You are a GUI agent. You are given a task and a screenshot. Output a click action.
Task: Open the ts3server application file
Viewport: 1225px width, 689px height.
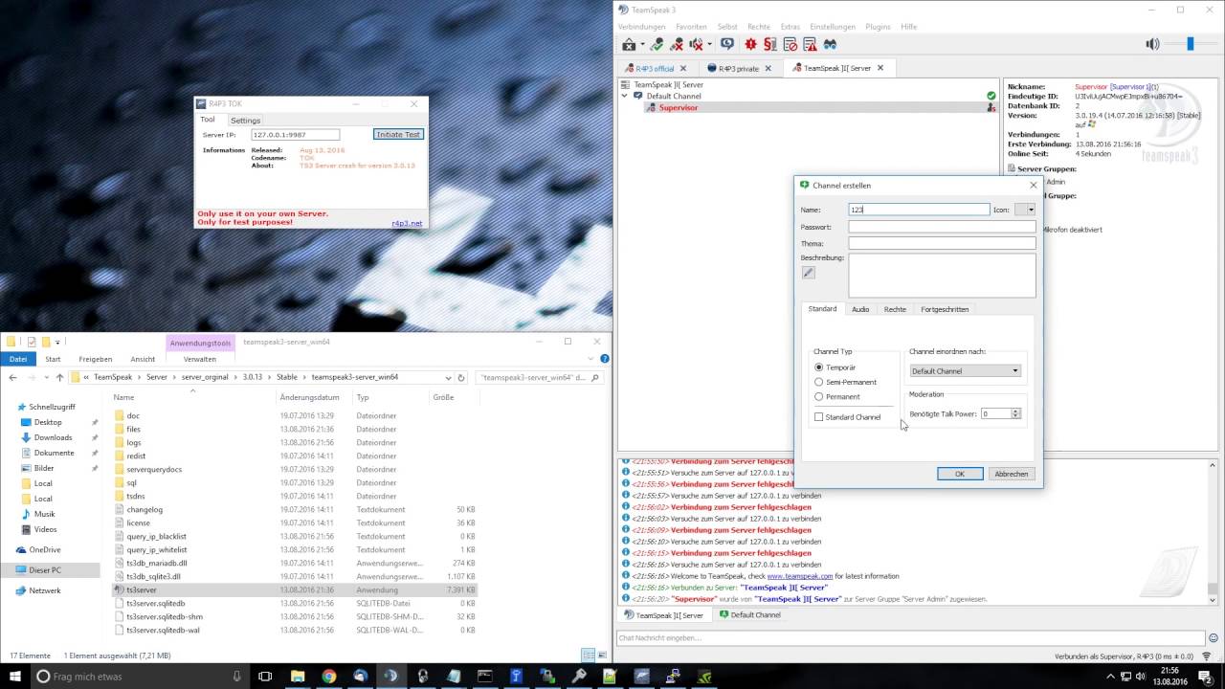point(141,590)
